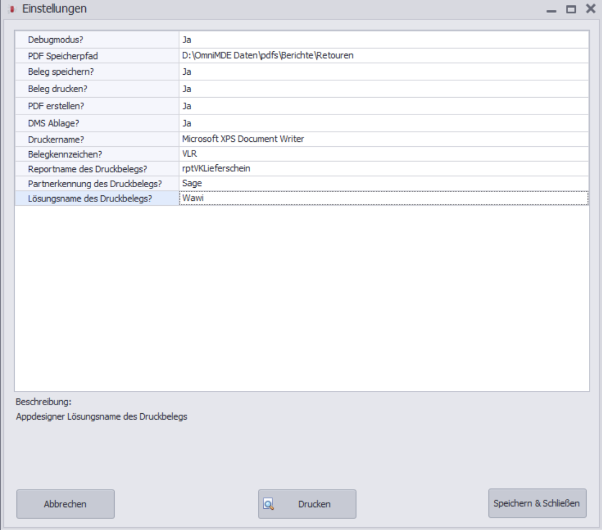Select the Beleg speichern? value cell
602x530 pixels.
pyautogui.click(x=383, y=72)
